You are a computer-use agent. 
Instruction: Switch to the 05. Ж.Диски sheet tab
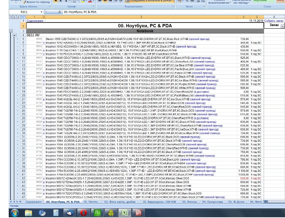pyautogui.click(x=236, y=202)
